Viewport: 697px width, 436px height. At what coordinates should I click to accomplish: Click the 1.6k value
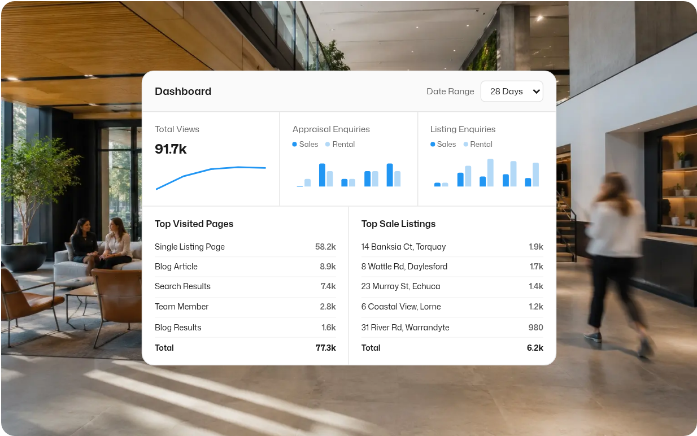tap(329, 328)
